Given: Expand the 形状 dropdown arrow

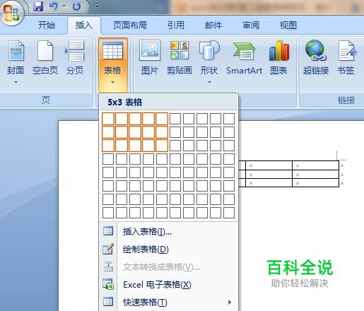Looking at the screenshot, I should pos(209,82).
